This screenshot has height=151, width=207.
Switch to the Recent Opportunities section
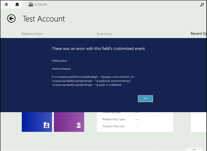tap(199, 34)
